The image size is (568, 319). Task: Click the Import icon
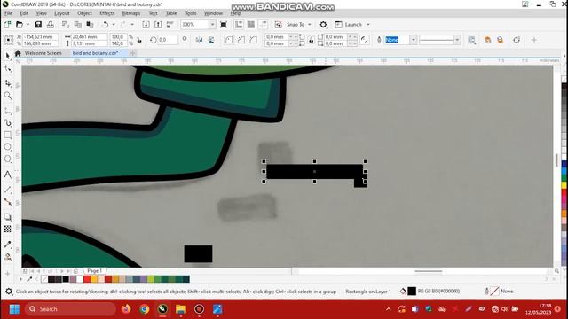(x=146, y=25)
